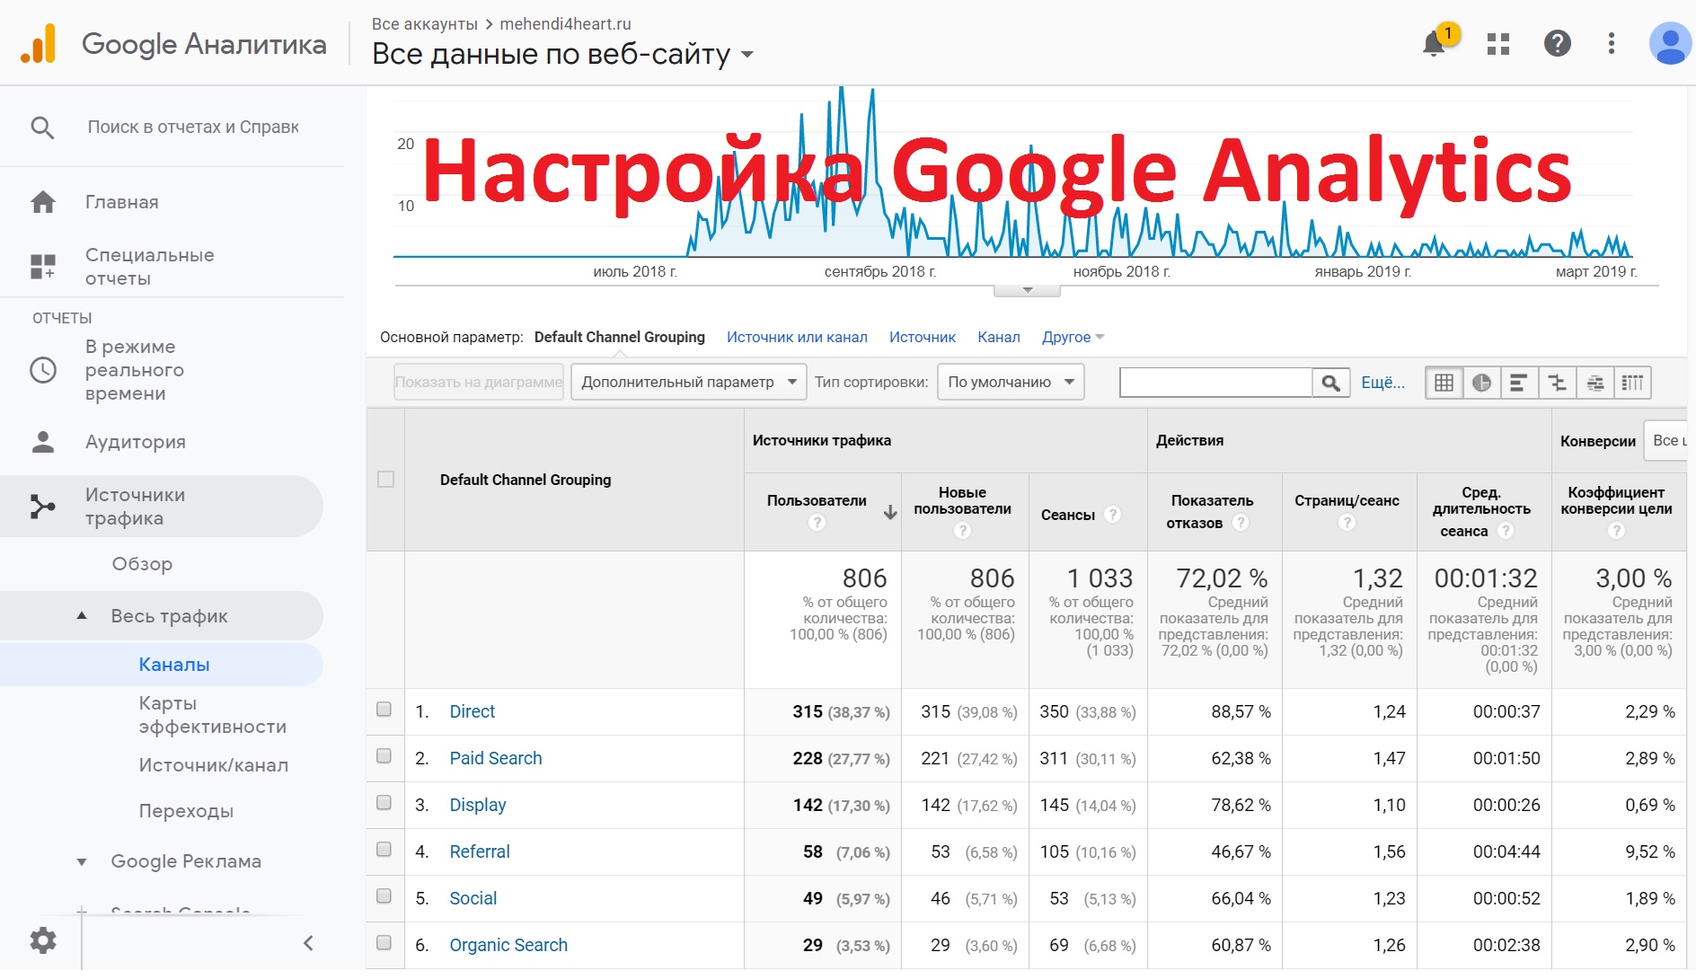Open the Другое dimension dropdown
Image resolution: width=1696 pixels, height=979 pixels.
pyautogui.click(x=1073, y=338)
